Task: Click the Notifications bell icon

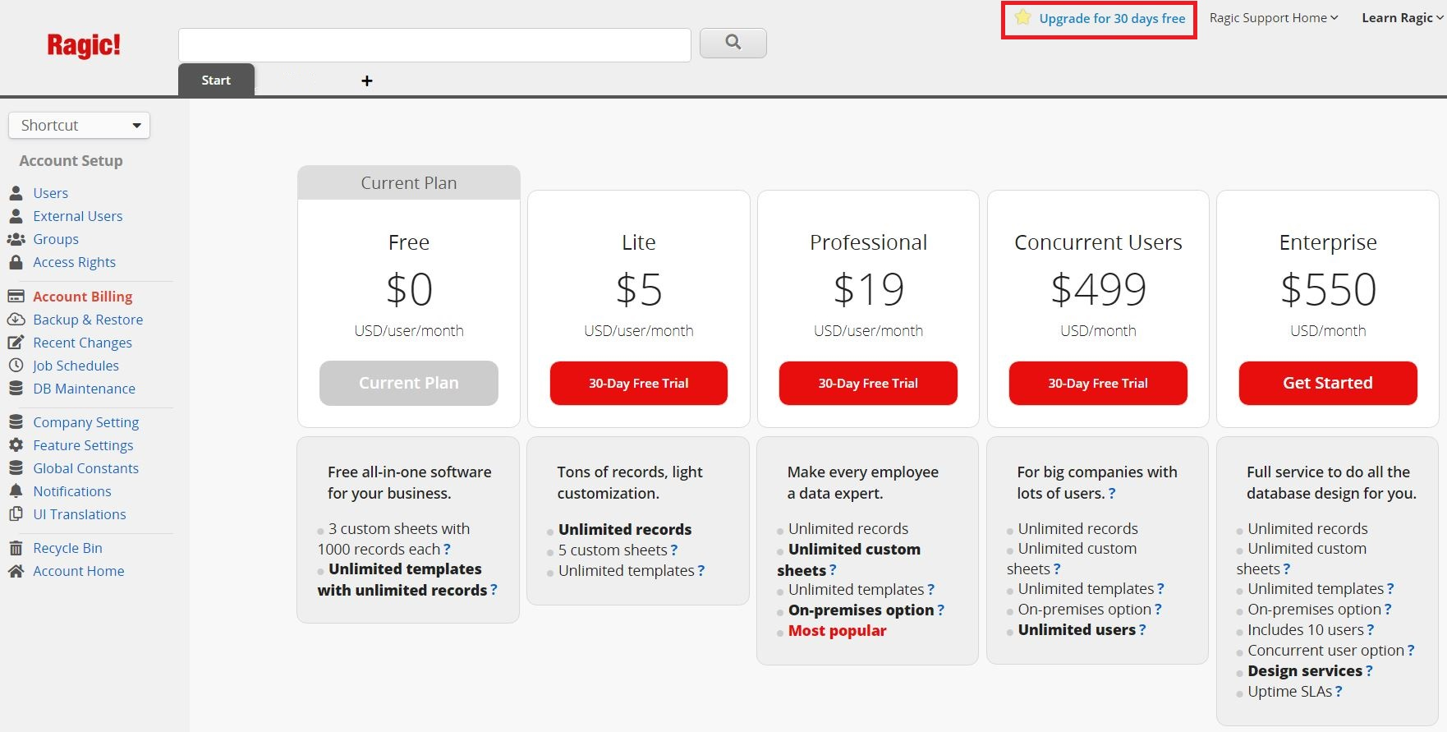Action: [16, 491]
